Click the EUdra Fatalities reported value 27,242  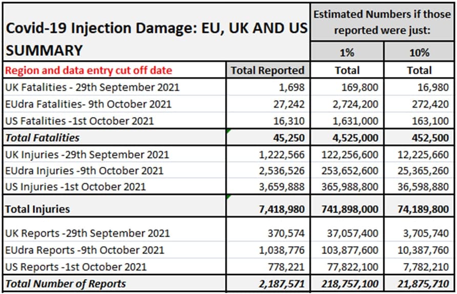click(x=287, y=104)
